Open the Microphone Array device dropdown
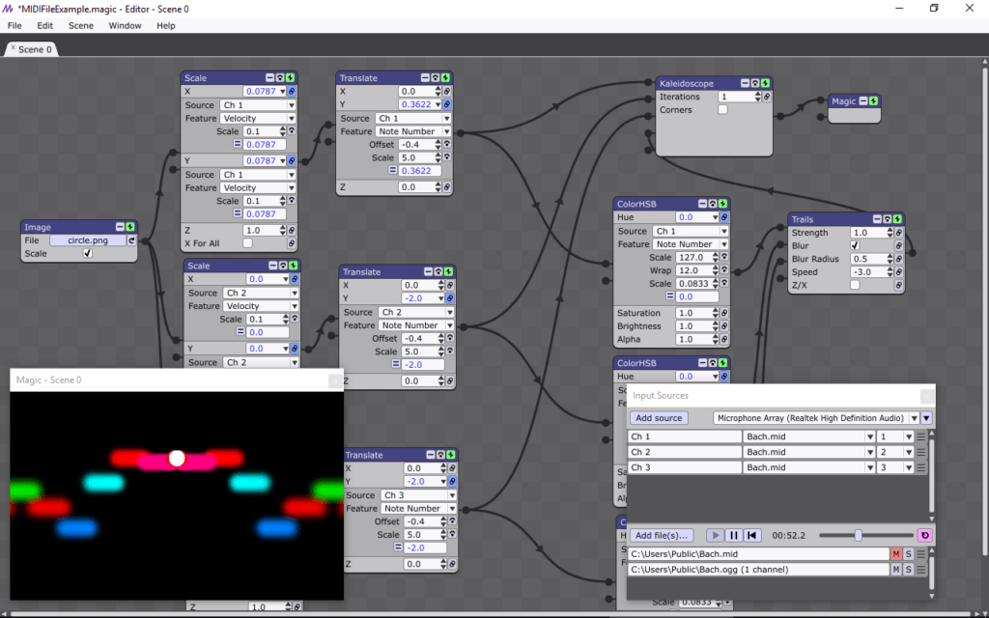The image size is (989, 618). pyautogui.click(x=926, y=418)
